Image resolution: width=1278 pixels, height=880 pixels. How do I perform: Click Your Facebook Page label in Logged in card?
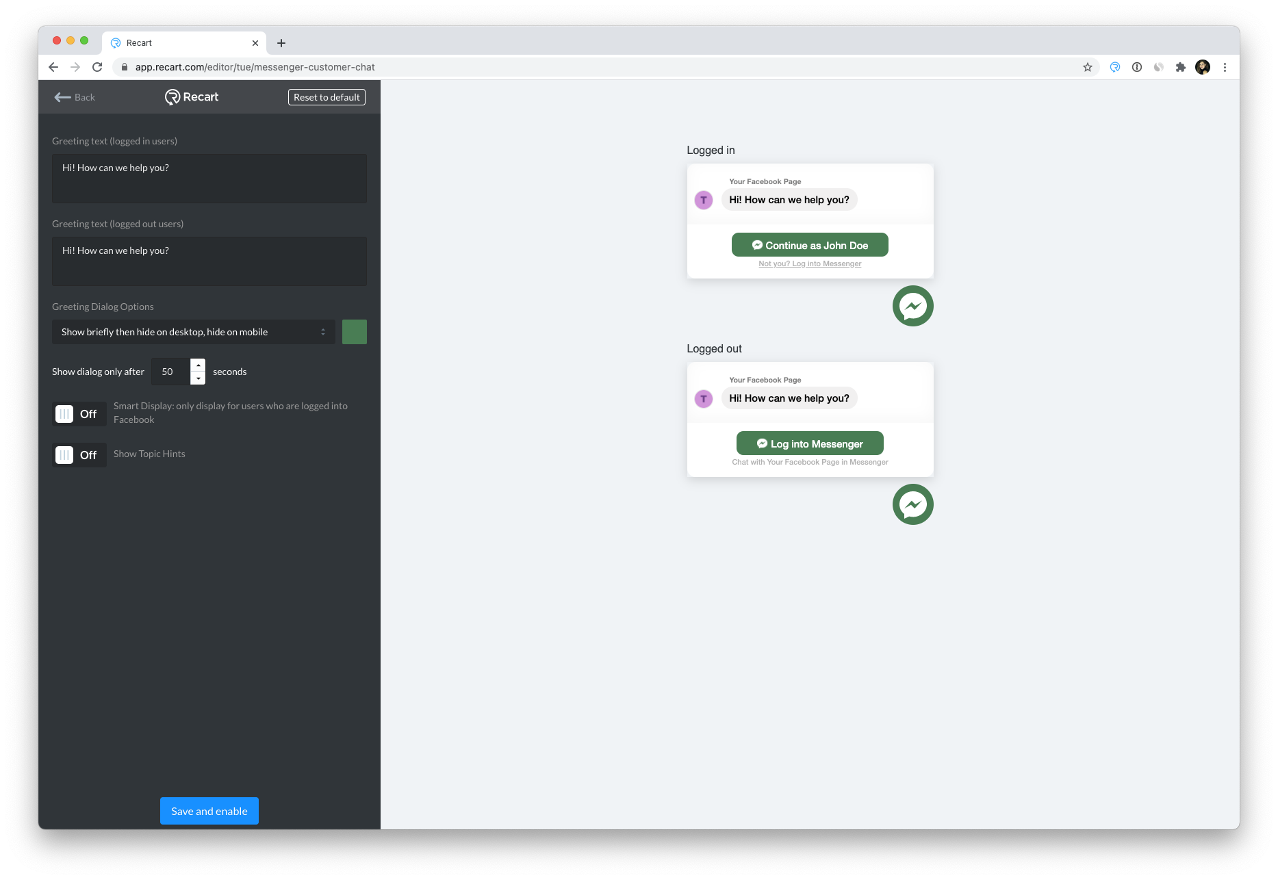coord(765,181)
